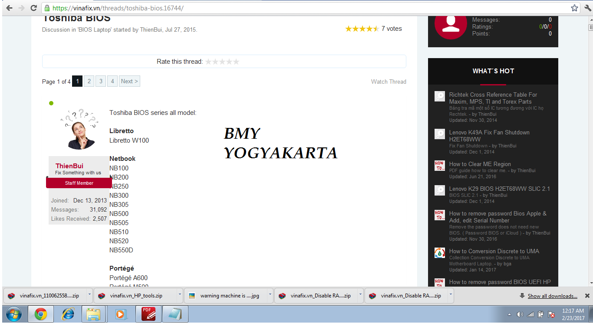
Task: Click the Jul 27, 2015 thread date
Action: [x=180, y=30]
